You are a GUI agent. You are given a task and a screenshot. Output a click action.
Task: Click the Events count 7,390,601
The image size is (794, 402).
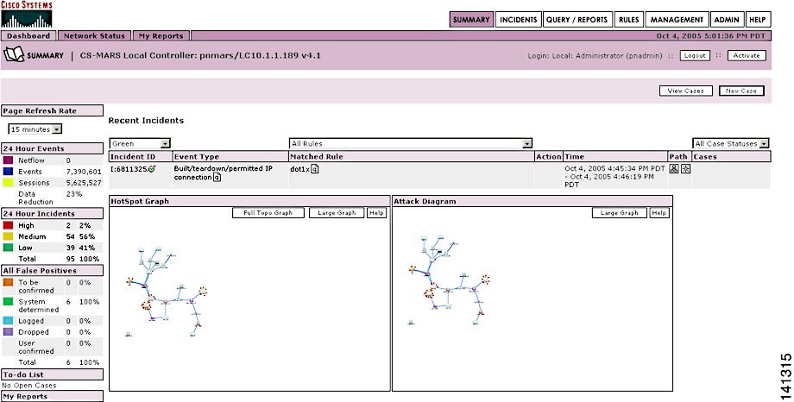pyautogui.click(x=84, y=172)
